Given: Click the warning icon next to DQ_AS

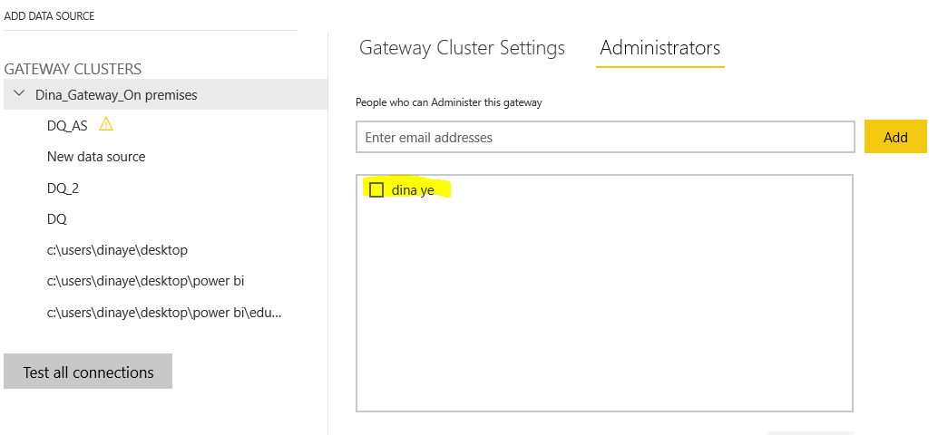Looking at the screenshot, I should pos(106,124).
